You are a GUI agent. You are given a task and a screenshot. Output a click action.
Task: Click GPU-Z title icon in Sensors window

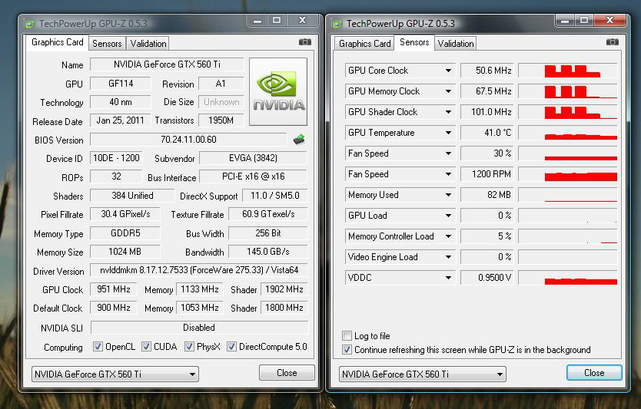[x=337, y=24]
